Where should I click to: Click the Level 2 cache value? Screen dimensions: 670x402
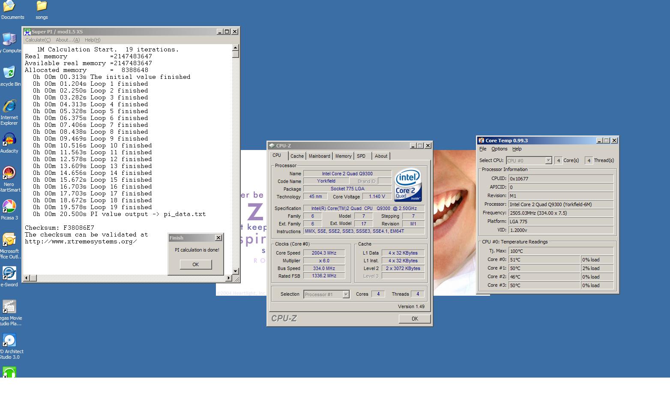[x=403, y=269]
